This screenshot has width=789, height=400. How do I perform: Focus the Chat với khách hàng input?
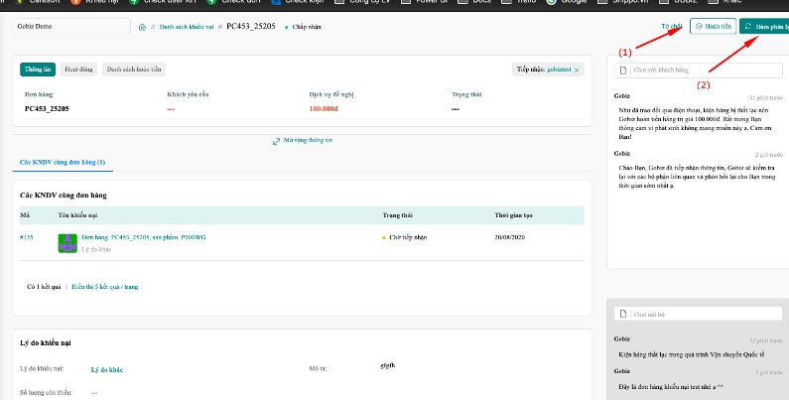click(x=700, y=70)
